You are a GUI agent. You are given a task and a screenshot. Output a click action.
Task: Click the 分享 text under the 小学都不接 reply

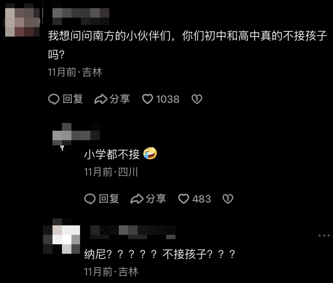click(x=156, y=199)
